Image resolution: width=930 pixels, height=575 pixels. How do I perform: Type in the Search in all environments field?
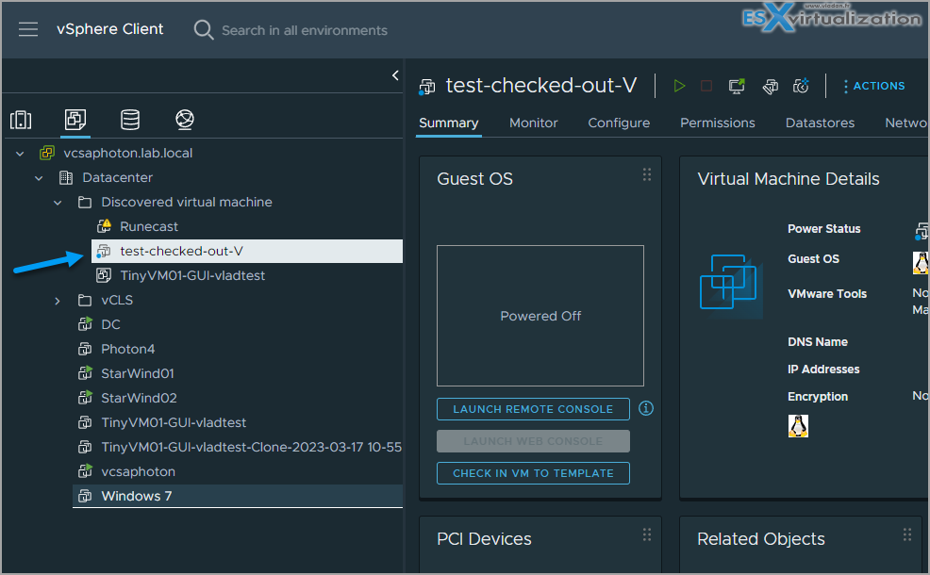(305, 30)
